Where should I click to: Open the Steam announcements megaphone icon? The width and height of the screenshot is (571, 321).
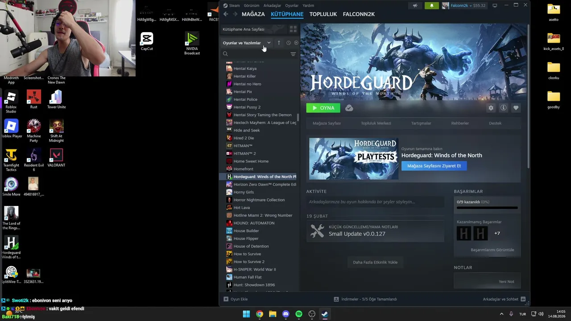point(415,6)
